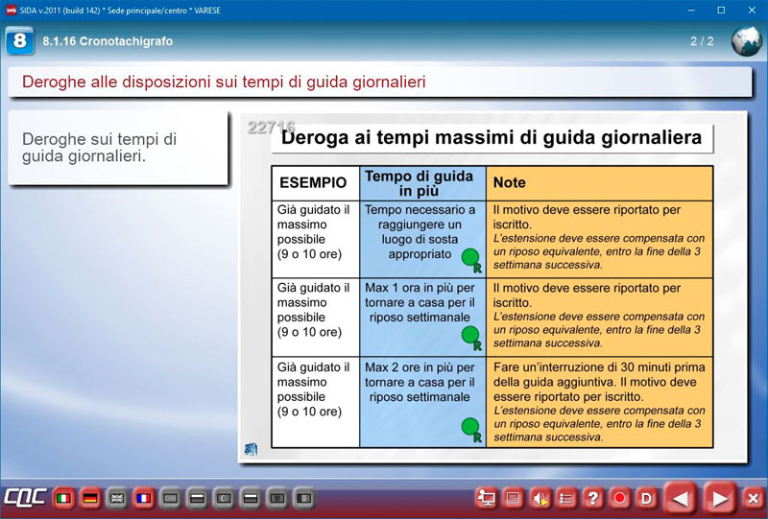Click the CQC logo in bottom bar

[25, 498]
